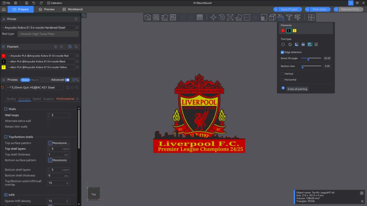Click the Home icon
The width and height of the screenshot is (367, 206).
click(x=4, y=9)
